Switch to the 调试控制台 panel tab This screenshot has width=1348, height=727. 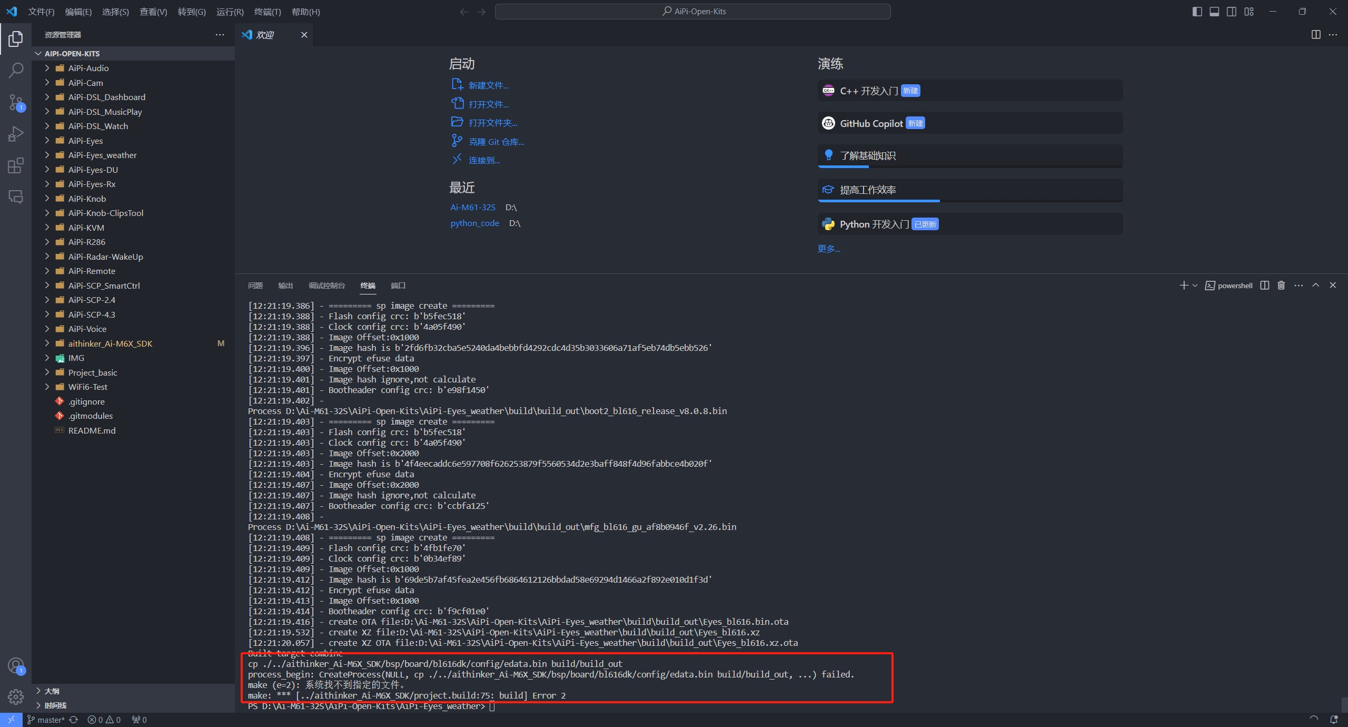pos(326,286)
